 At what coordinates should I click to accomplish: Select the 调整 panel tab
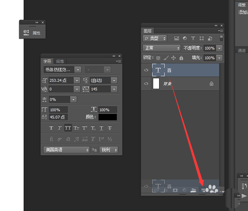pos(242,5)
